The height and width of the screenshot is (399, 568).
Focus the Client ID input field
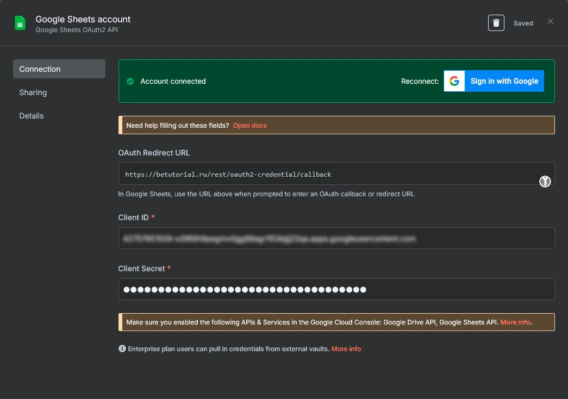336,238
